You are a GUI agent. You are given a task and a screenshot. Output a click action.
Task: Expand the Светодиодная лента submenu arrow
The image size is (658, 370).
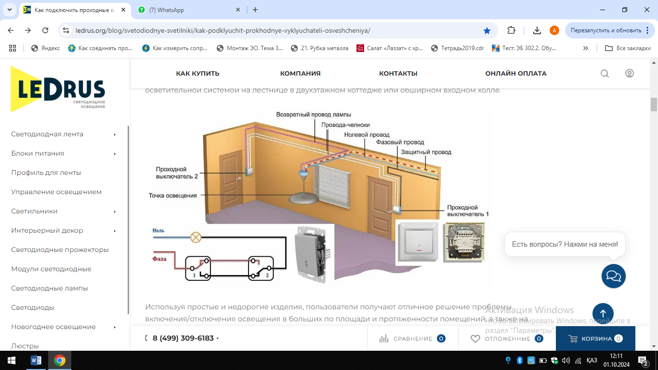point(115,134)
